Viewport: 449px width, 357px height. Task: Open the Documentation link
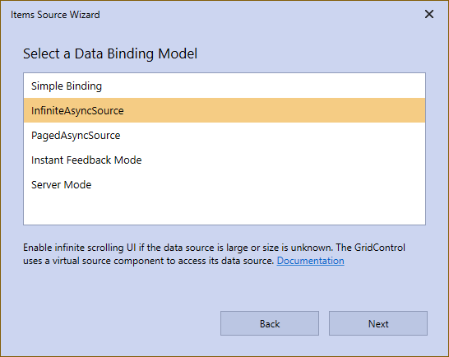[x=310, y=261]
